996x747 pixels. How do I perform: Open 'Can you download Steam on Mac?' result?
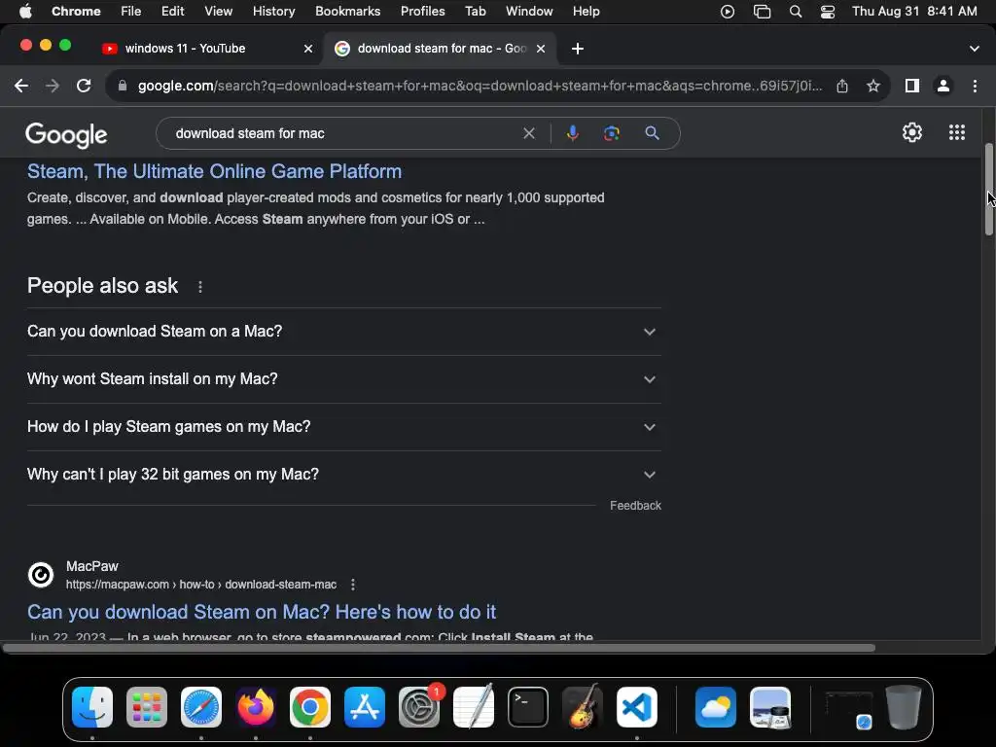tap(261, 612)
